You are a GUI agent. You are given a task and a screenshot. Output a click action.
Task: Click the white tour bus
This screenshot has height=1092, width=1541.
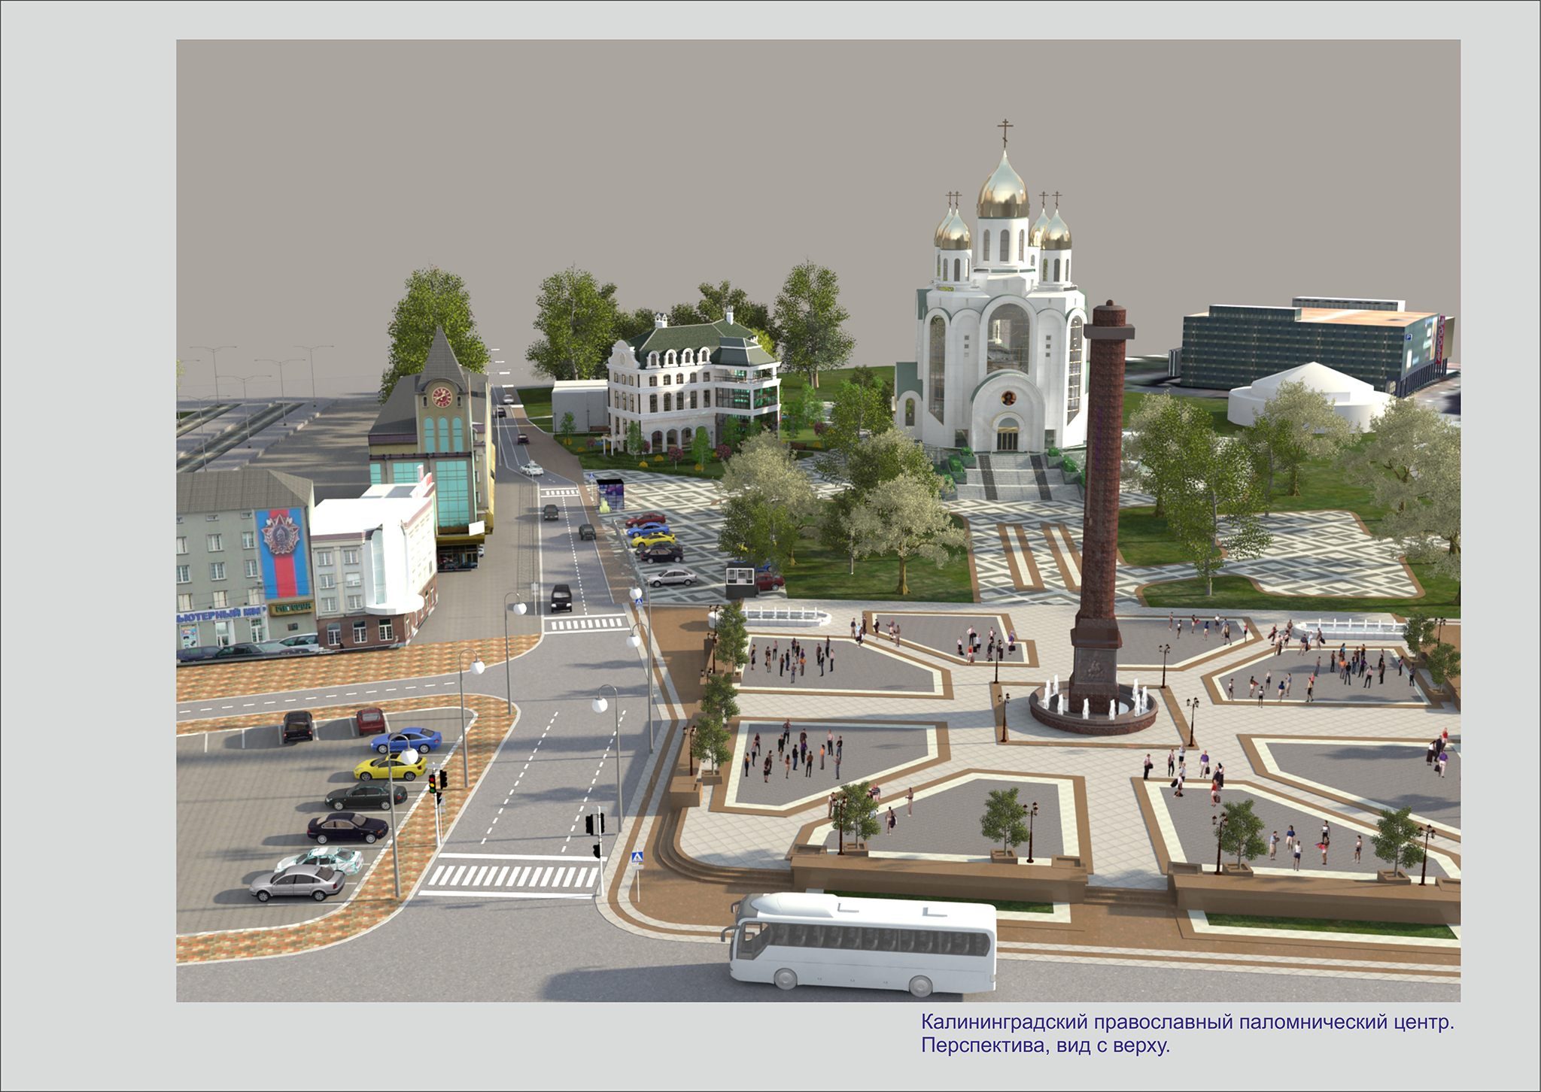[862, 942]
